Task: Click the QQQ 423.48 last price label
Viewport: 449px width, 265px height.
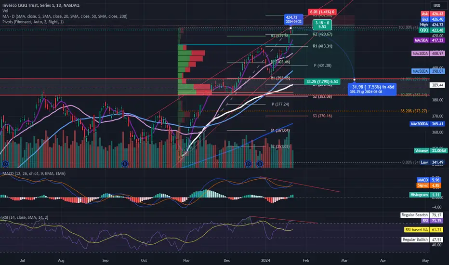Action: click(x=432, y=30)
